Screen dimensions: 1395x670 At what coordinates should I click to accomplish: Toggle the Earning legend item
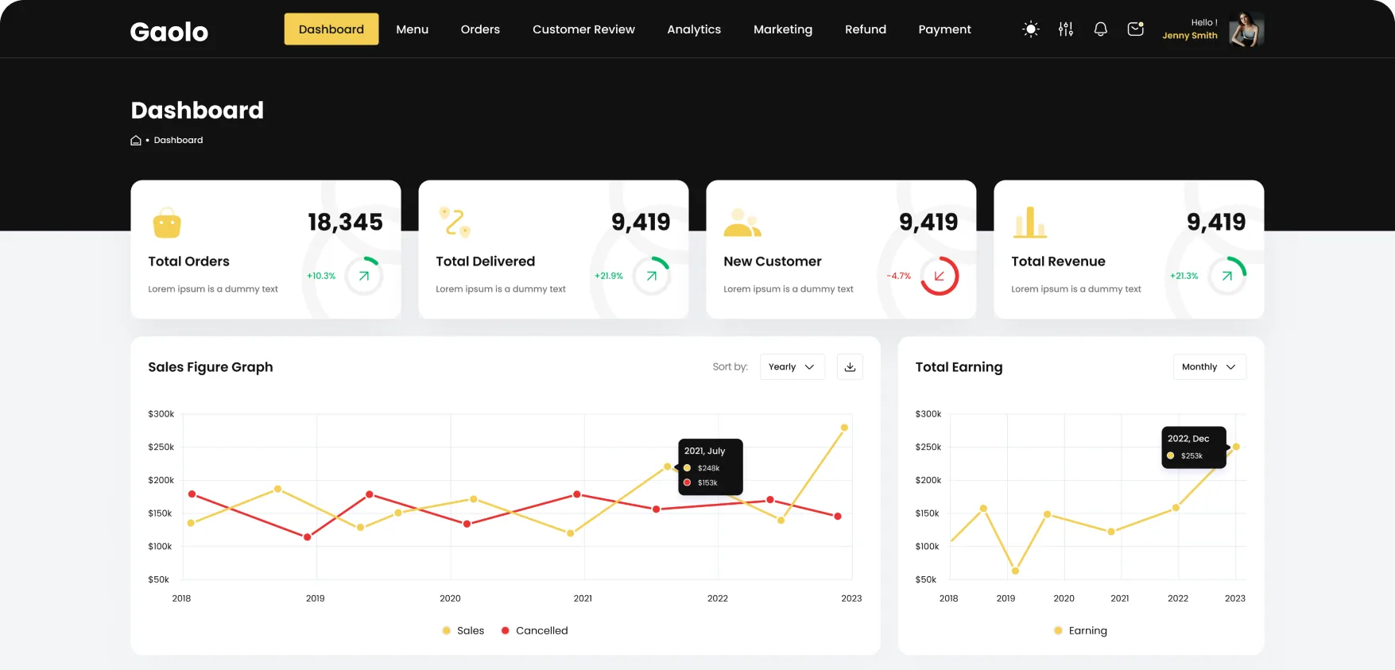point(1080,630)
